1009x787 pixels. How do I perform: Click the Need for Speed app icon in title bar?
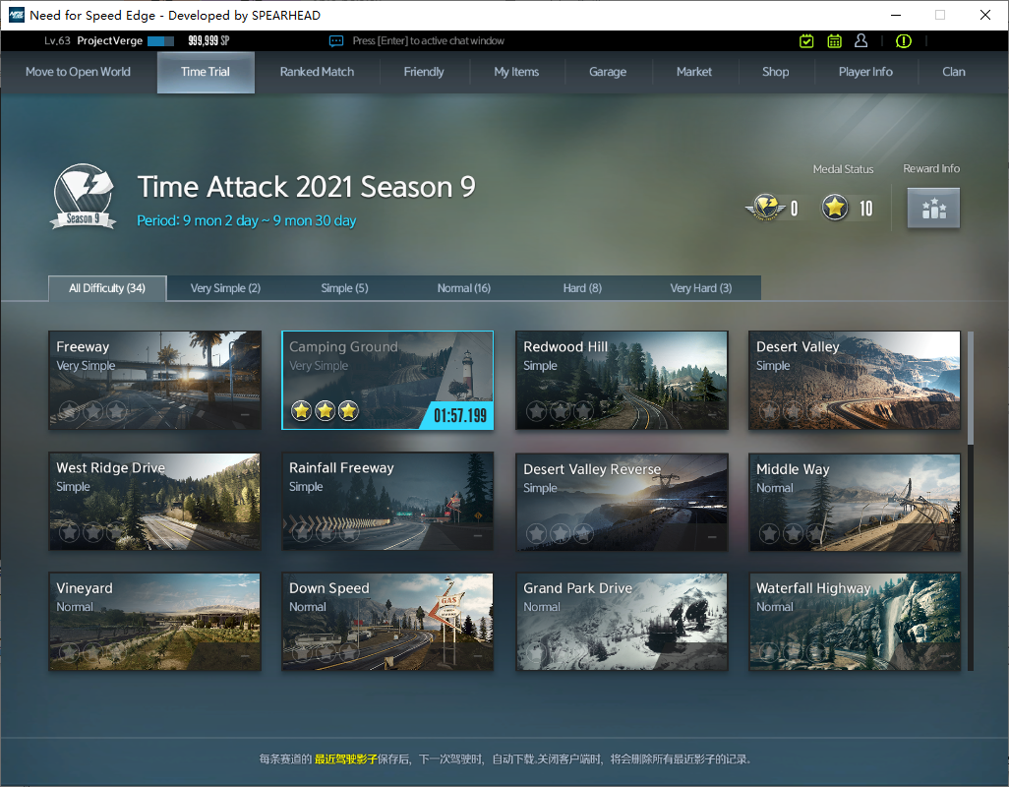pyautogui.click(x=16, y=15)
